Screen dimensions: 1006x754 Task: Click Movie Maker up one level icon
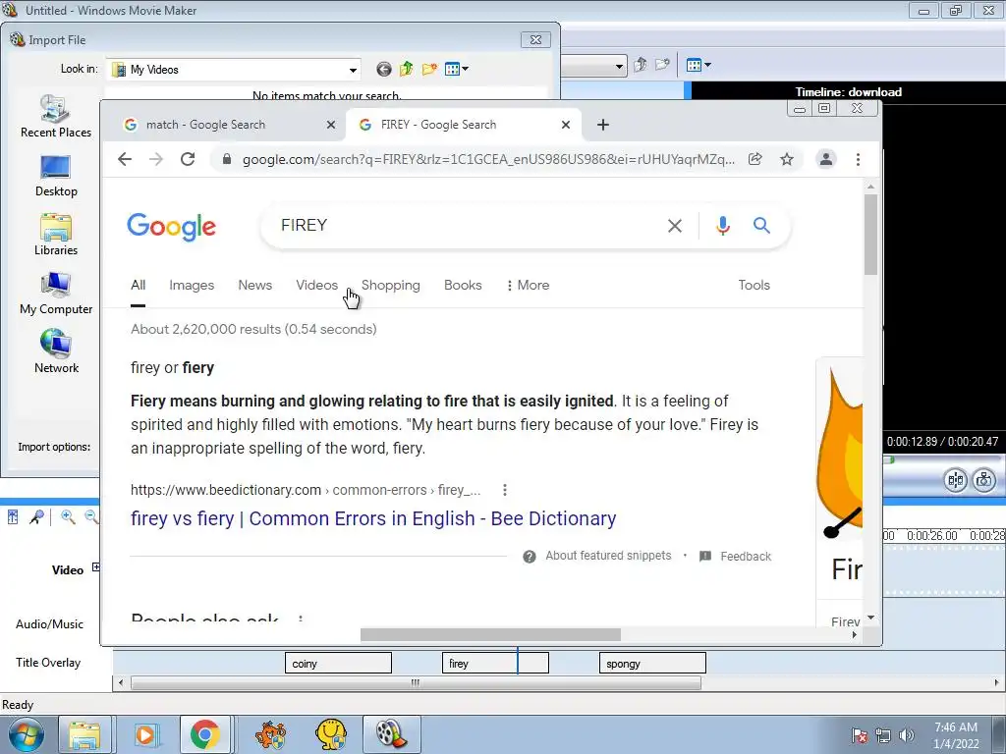640,65
